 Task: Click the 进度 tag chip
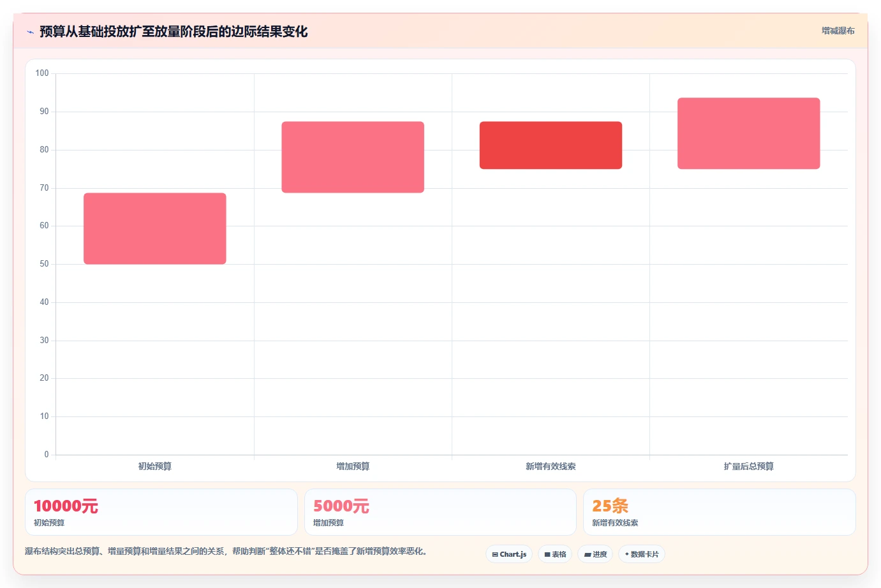[x=595, y=554]
